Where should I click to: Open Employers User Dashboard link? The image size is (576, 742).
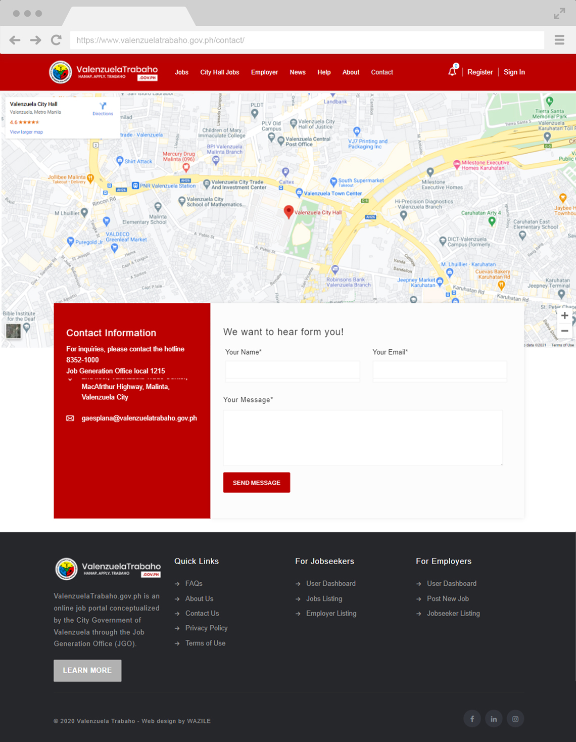click(452, 583)
